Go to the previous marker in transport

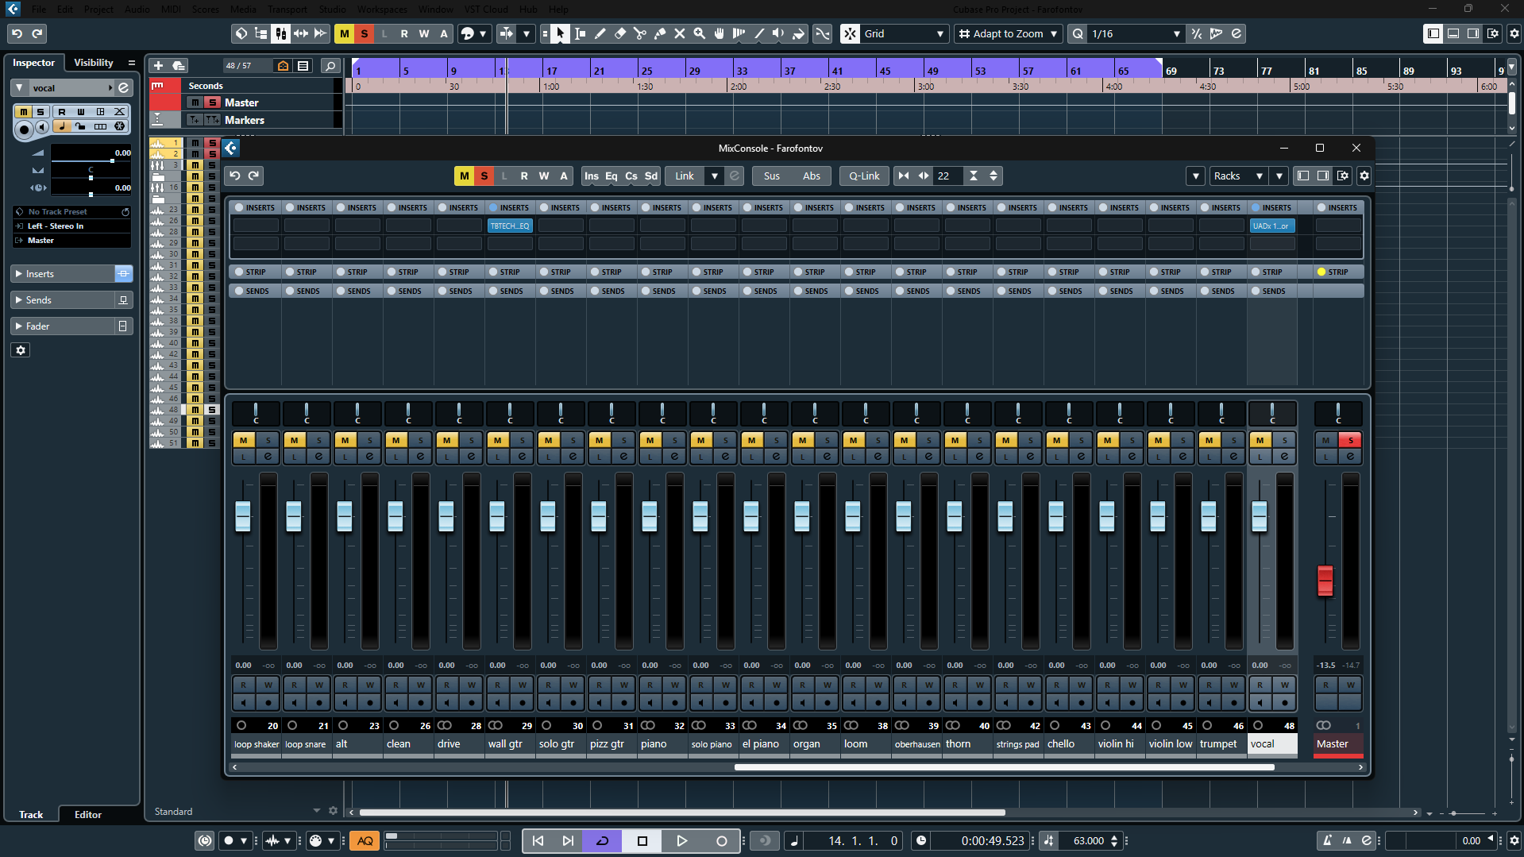point(538,840)
